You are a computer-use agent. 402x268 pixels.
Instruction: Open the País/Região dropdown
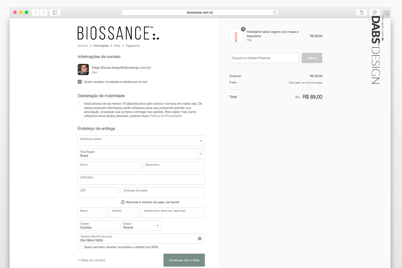click(x=141, y=154)
